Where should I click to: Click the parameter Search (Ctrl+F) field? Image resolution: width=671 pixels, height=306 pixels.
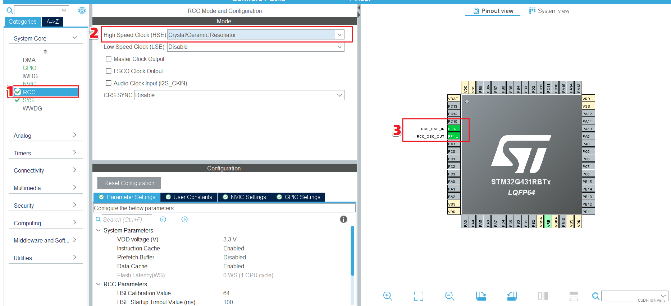point(127,219)
